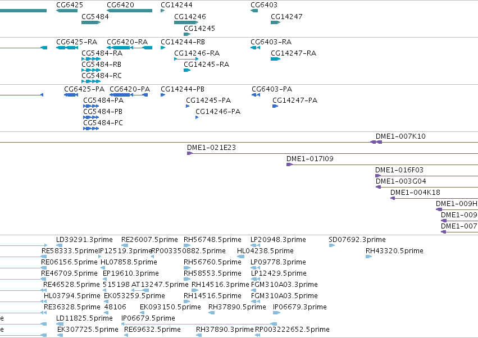
Task: Click transcript CG14245-RA
Action: 206,65
